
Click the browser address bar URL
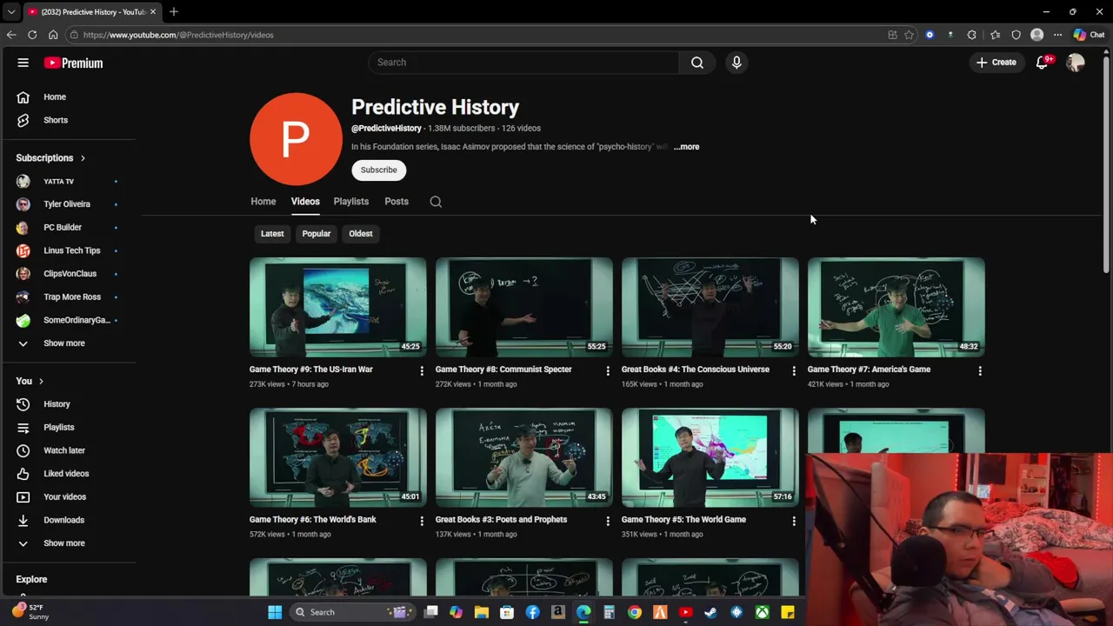pyautogui.click(x=178, y=35)
